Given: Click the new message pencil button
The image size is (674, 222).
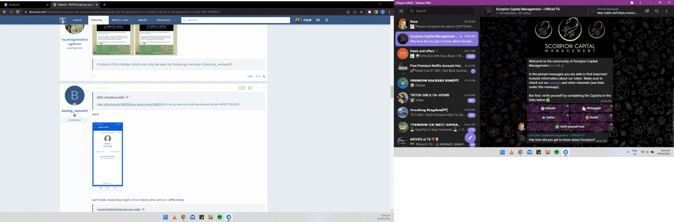Looking at the screenshot, I should click(x=470, y=137).
